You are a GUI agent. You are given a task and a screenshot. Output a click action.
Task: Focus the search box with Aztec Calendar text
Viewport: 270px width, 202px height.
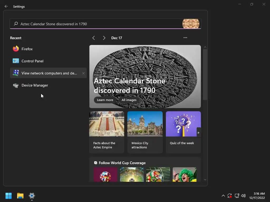point(105,24)
